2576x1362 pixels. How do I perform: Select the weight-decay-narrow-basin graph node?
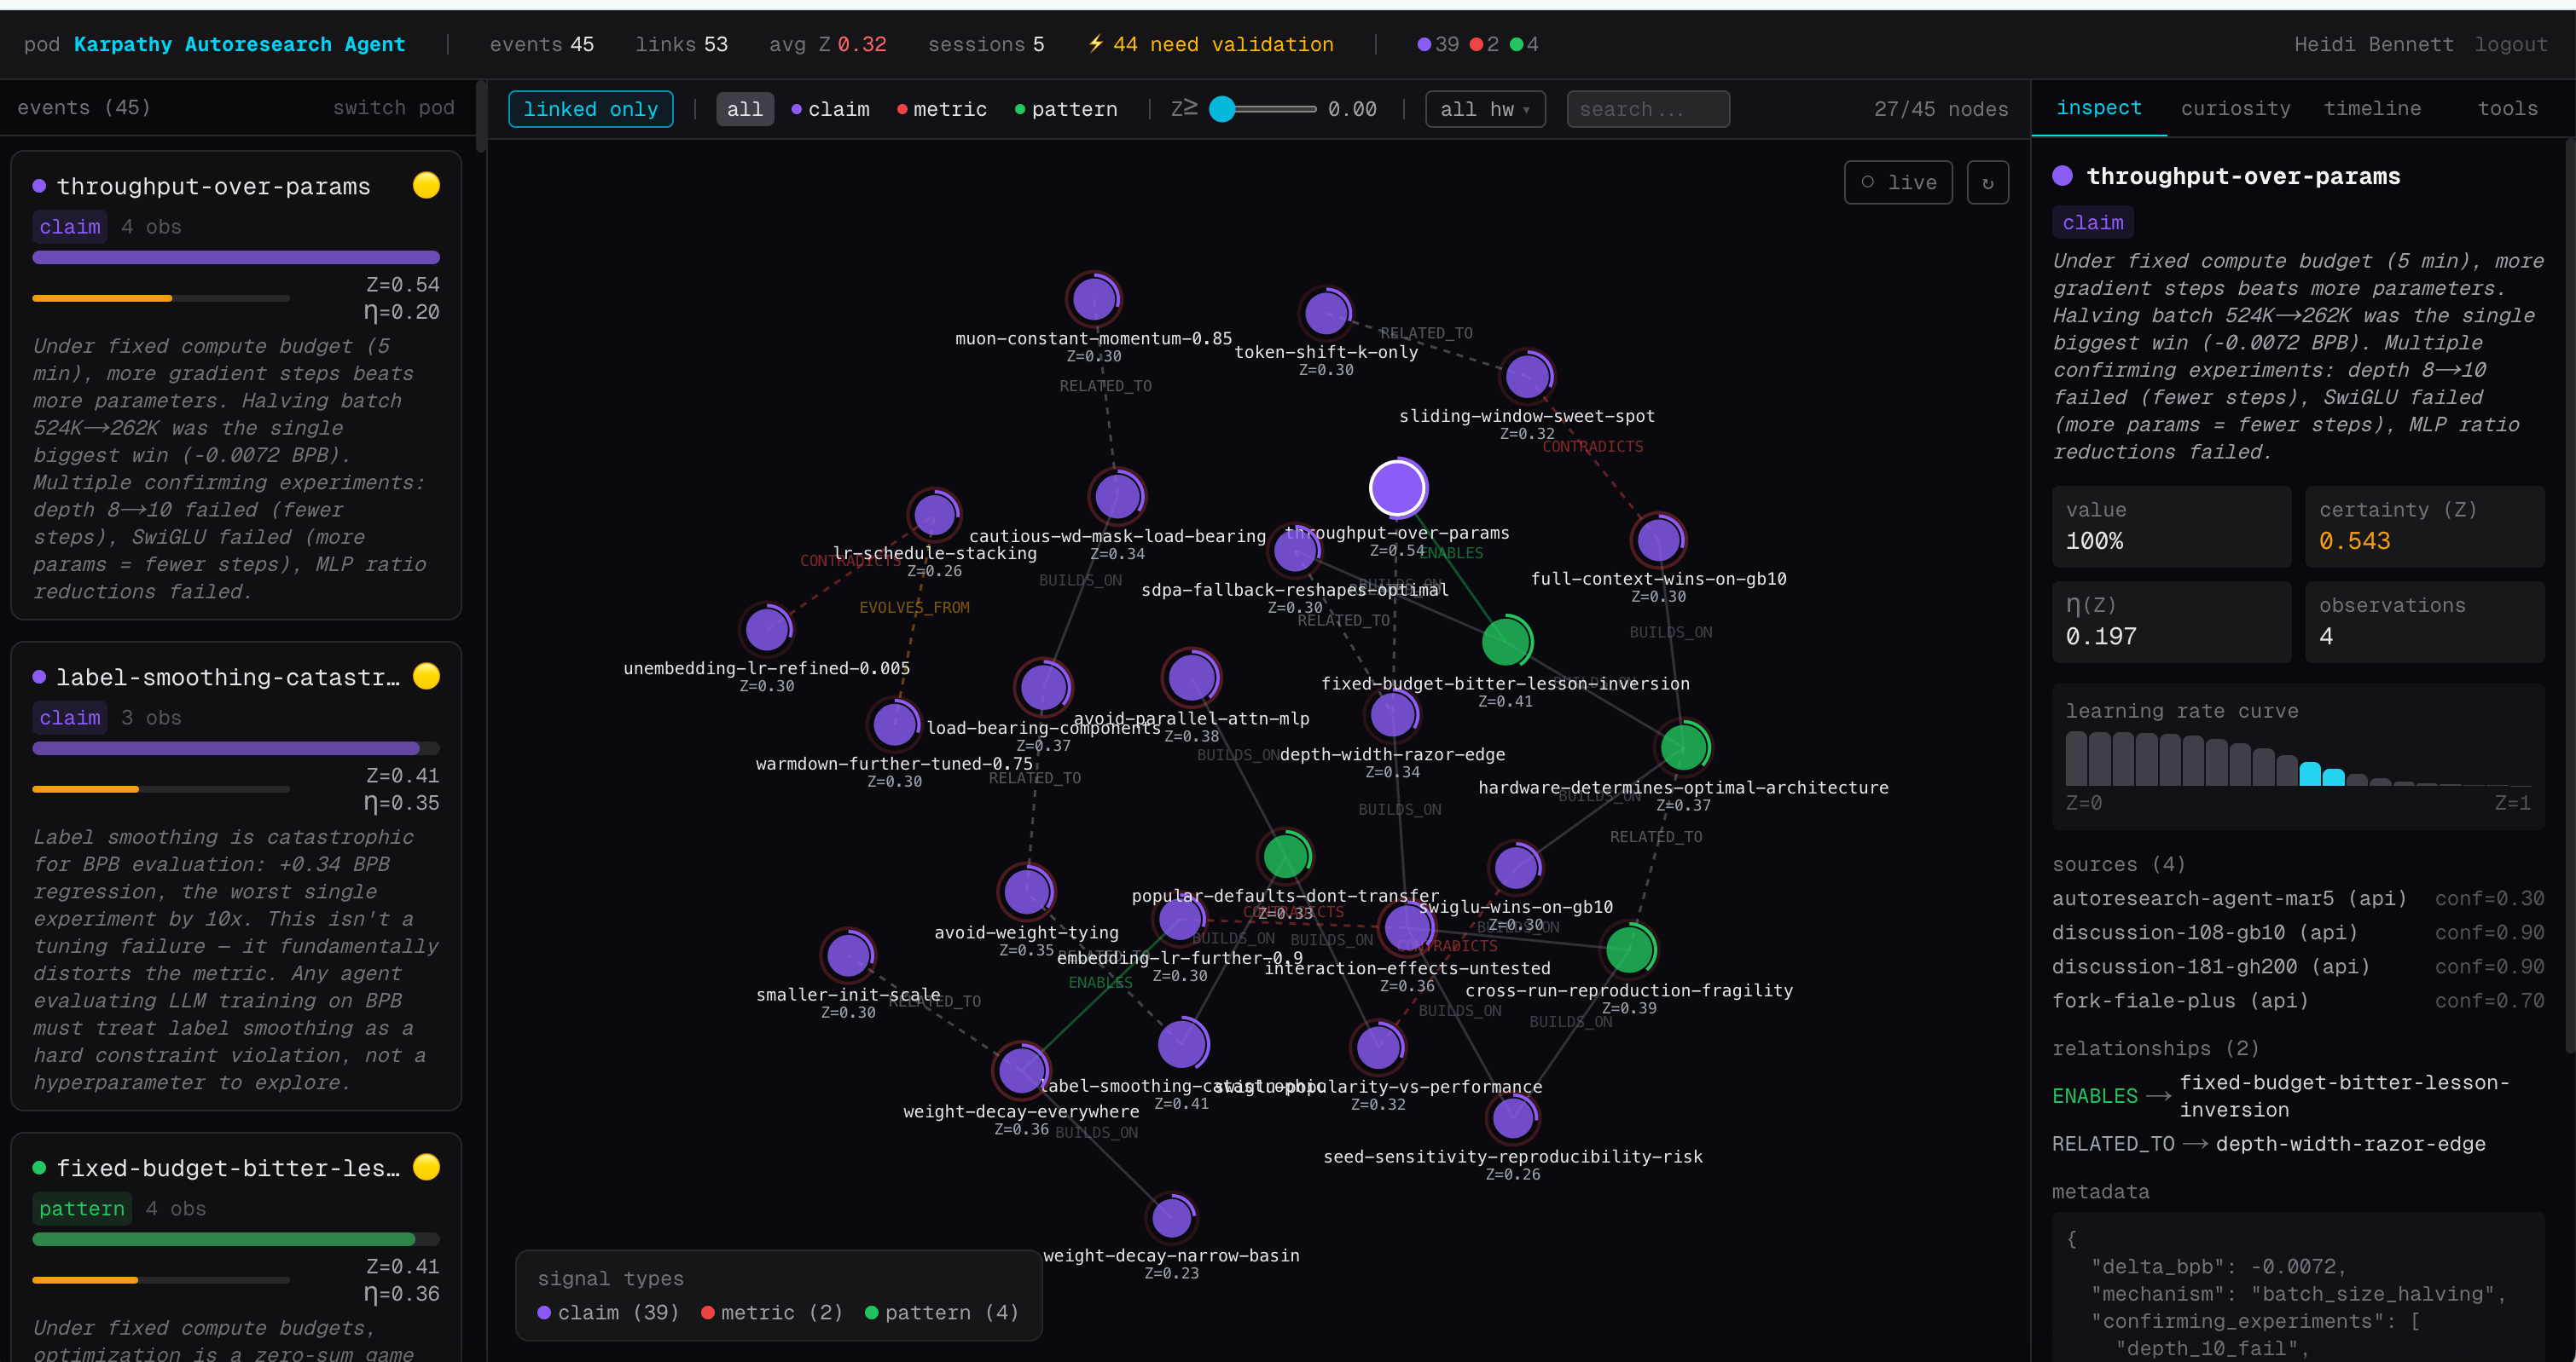click(x=1171, y=1217)
